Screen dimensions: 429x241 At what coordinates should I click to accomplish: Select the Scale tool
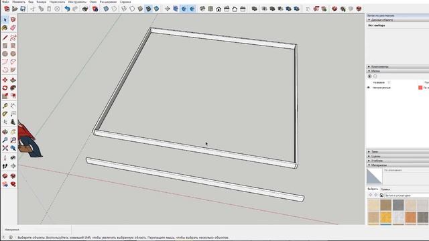[x=5, y=96]
